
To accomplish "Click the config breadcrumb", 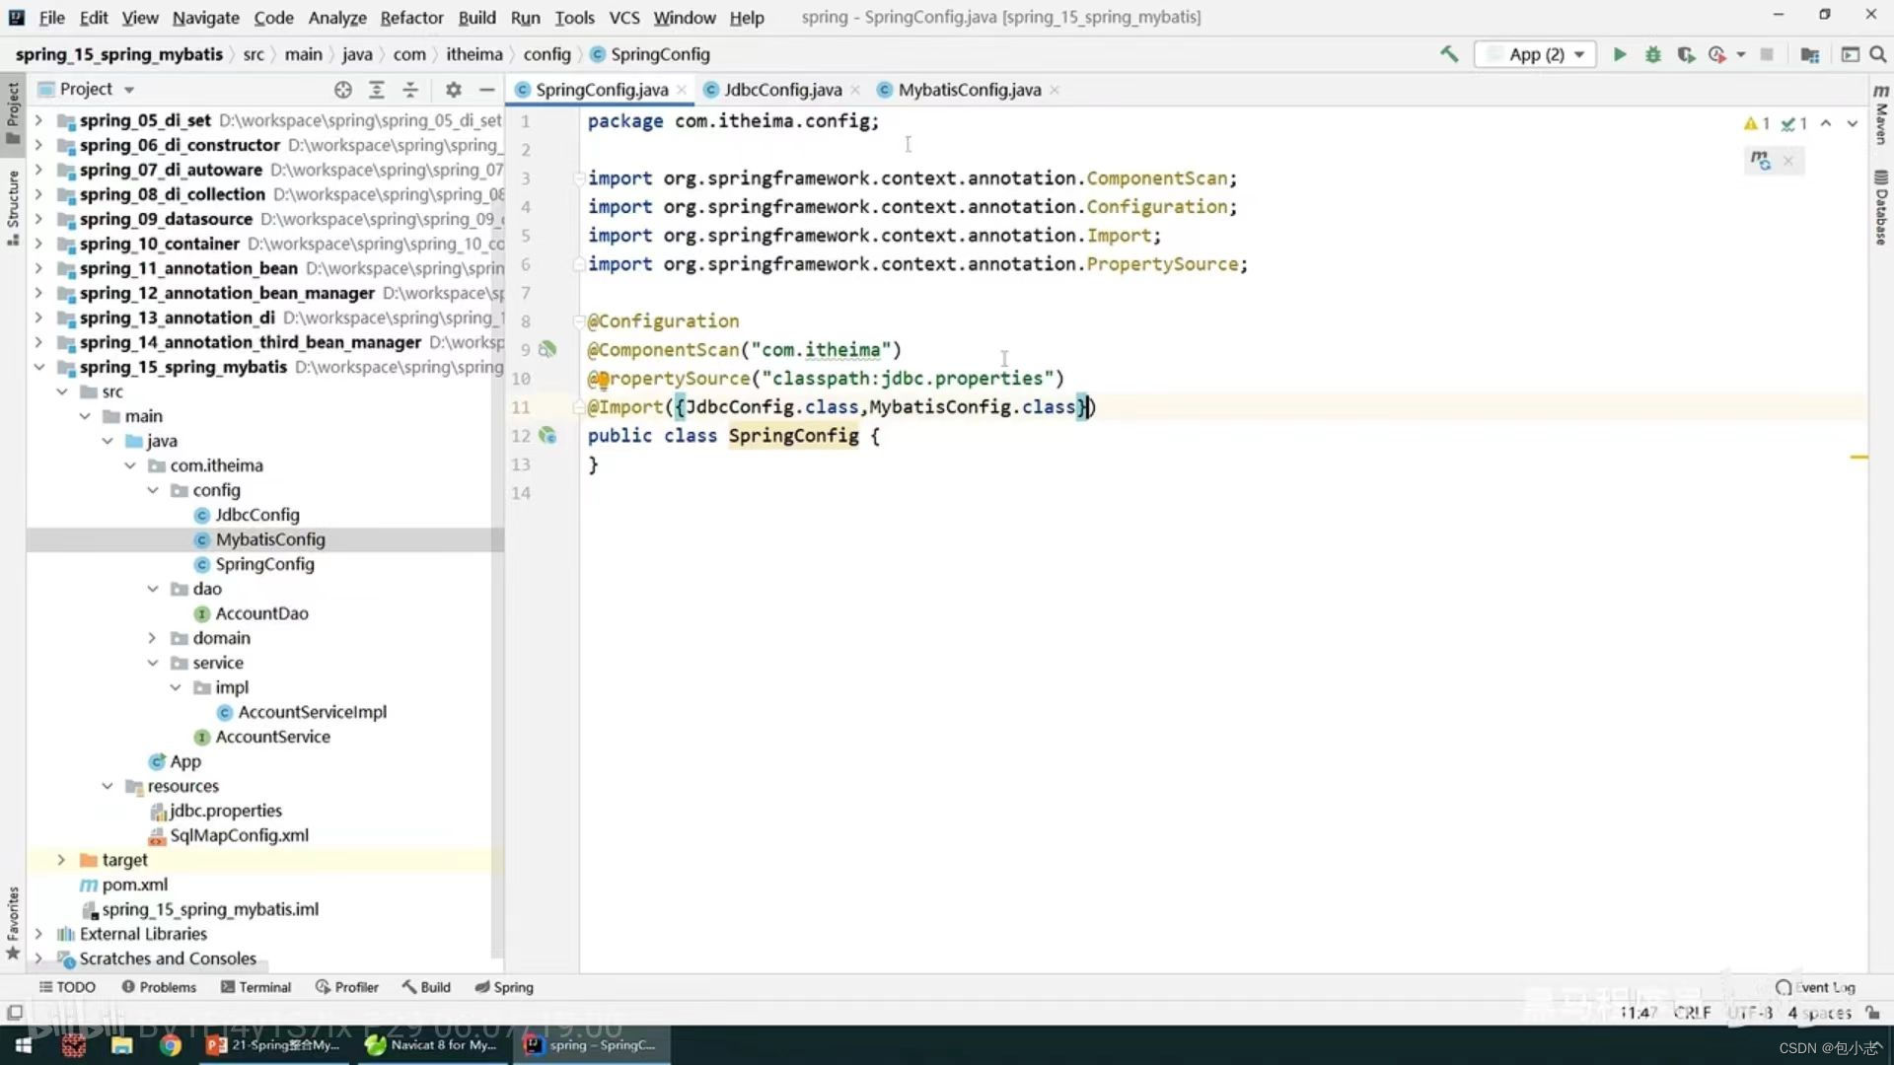I will pos(546,54).
